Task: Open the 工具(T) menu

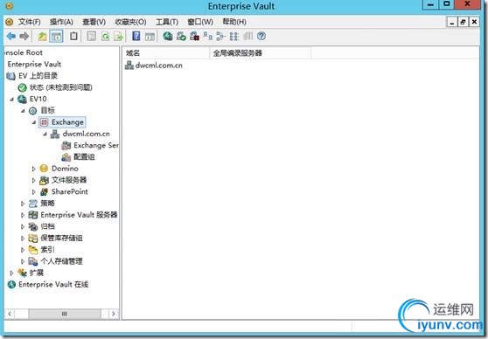Action: click(167, 22)
